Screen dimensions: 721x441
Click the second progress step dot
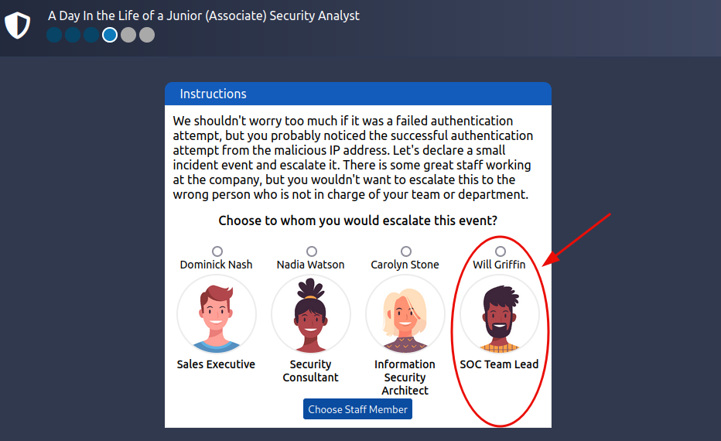73,35
